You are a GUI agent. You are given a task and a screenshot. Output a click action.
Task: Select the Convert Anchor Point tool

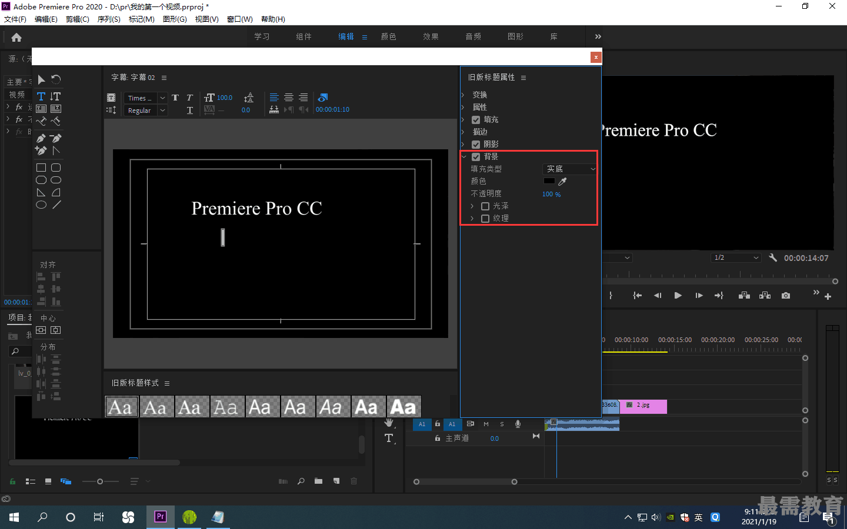(56, 150)
